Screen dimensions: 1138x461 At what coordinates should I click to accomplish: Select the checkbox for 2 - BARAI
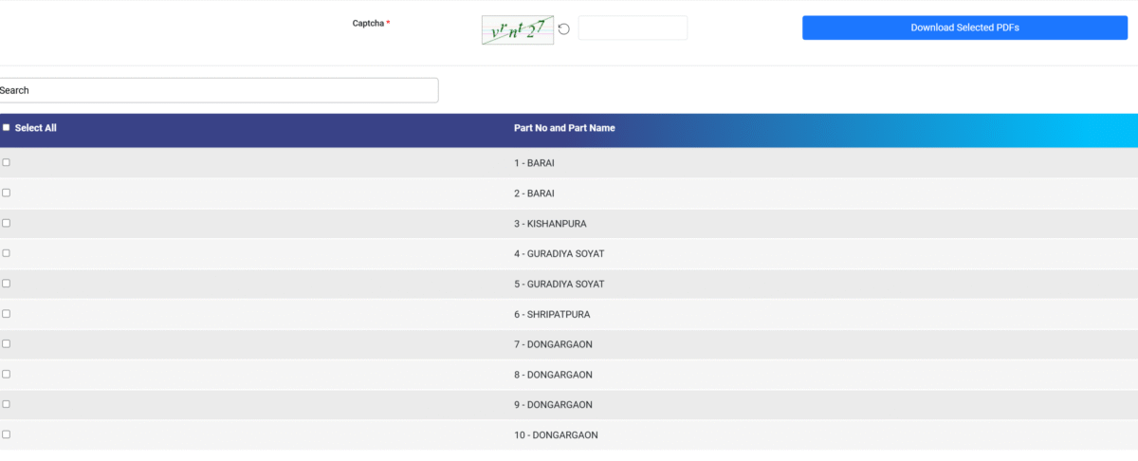7,193
